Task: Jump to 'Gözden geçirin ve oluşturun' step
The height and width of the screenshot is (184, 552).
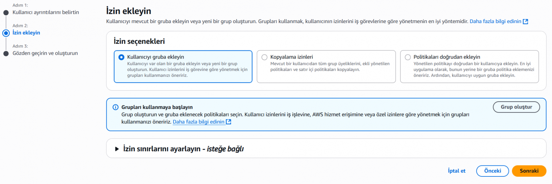Action: tap(45, 53)
